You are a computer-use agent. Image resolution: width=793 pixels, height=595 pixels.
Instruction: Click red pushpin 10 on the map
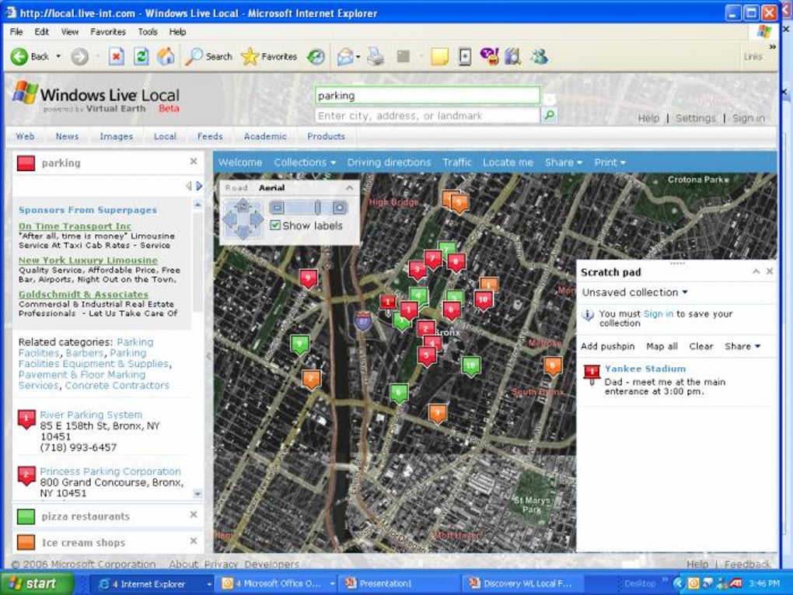coord(483,300)
